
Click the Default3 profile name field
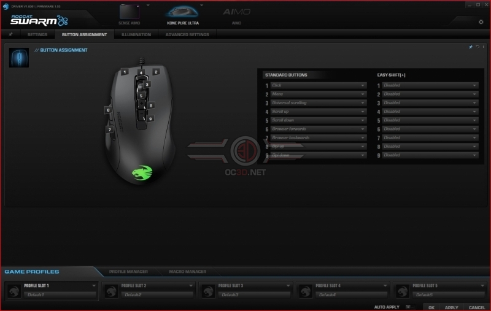254,294
